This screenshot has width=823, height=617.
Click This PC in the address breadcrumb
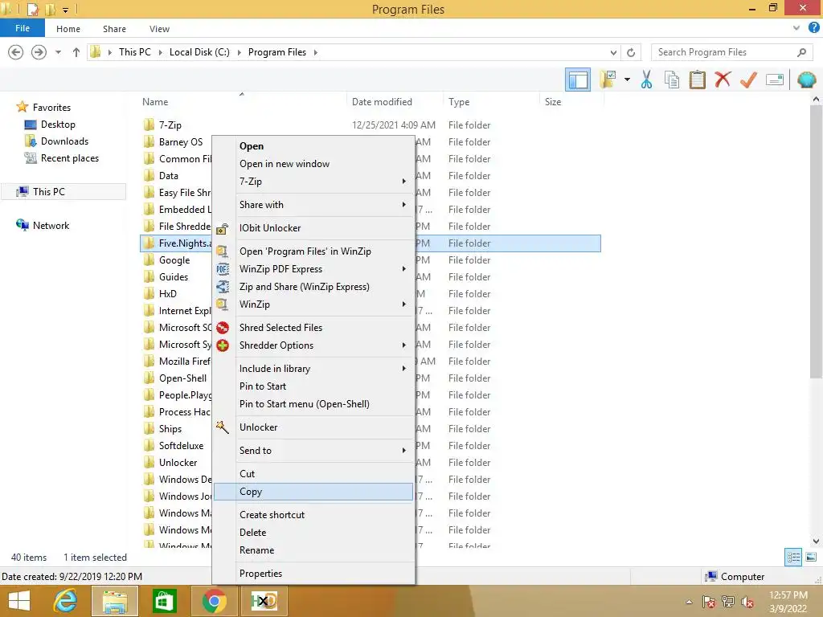coord(135,52)
